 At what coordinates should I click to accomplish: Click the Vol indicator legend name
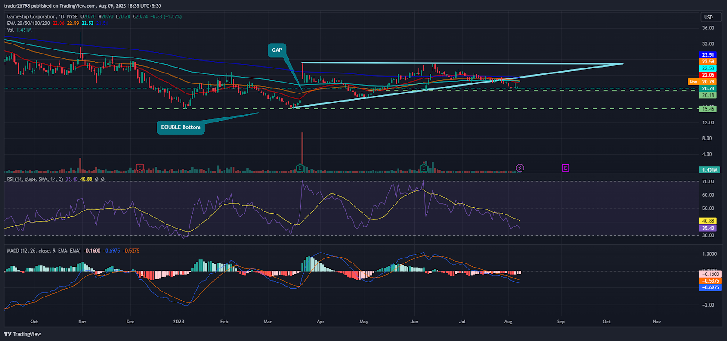pos(10,30)
